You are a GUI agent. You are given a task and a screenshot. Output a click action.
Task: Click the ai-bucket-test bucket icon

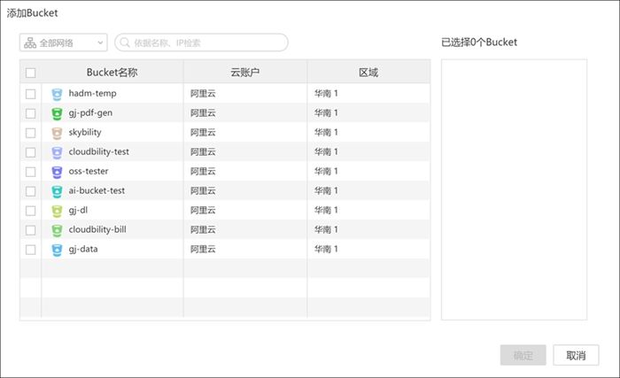(x=57, y=191)
